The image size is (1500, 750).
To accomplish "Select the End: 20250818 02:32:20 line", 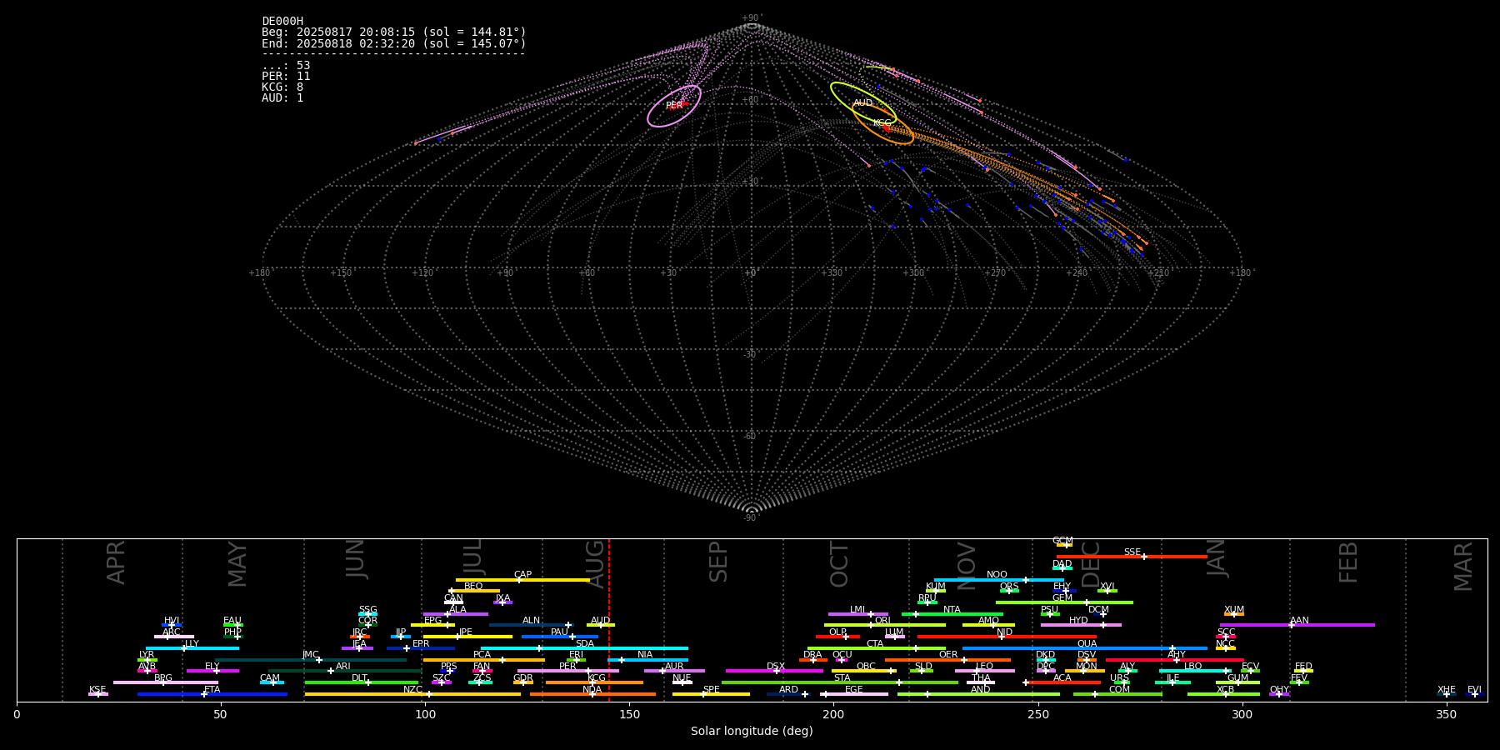I will (x=394, y=43).
